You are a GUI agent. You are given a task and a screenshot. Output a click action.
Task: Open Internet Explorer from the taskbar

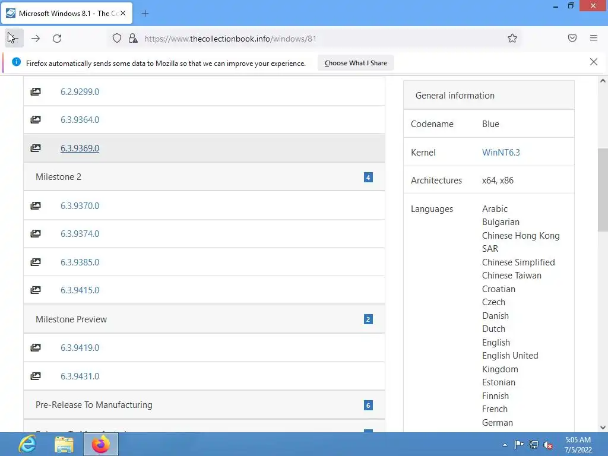pyautogui.click(x=27, y=444)
